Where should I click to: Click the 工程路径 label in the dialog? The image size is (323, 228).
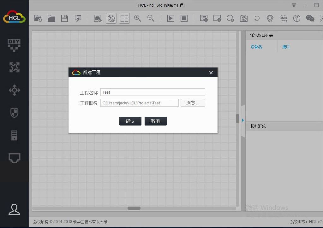pos(89,103)
